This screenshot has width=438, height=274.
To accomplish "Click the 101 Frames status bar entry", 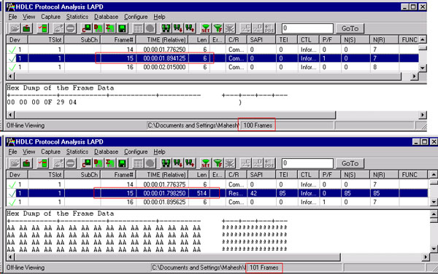I will (x=264, y=267).
